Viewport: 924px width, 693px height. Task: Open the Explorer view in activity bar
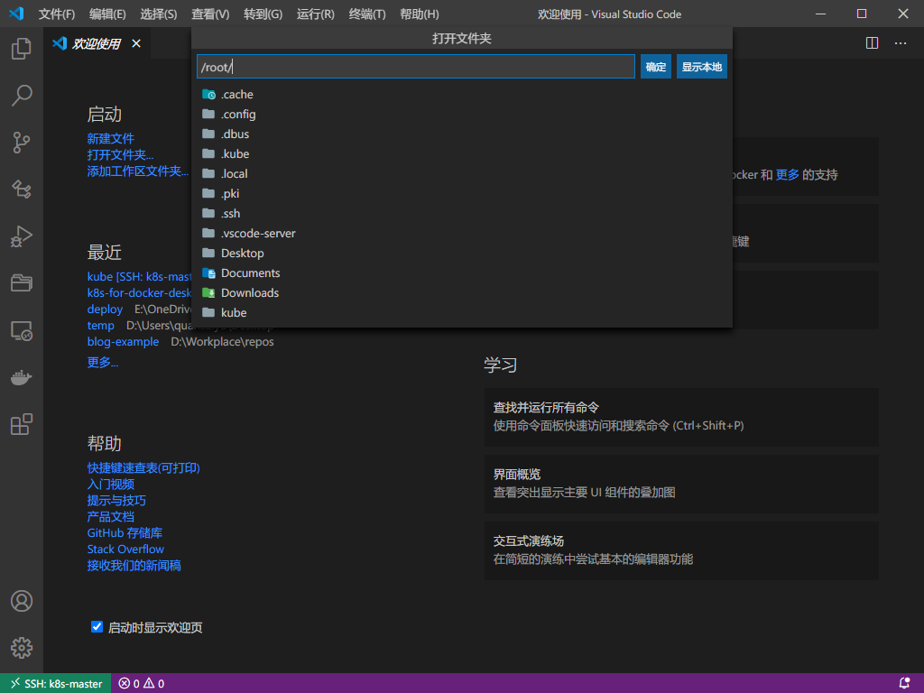tap(22, 49)
